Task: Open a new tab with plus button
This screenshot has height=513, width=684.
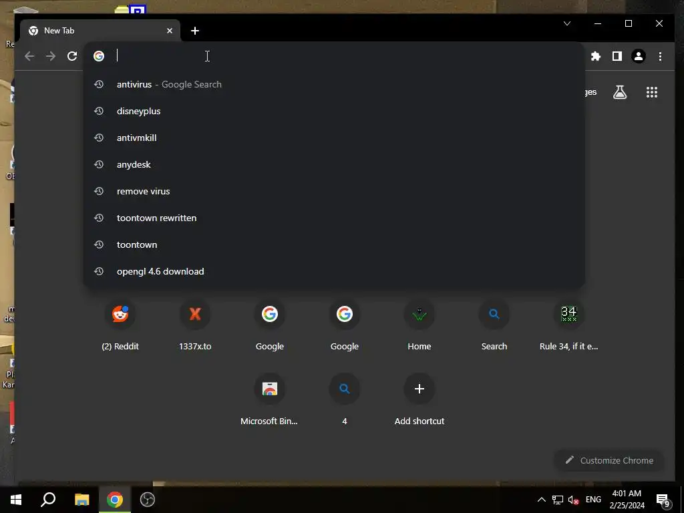Action: [195, 31]
